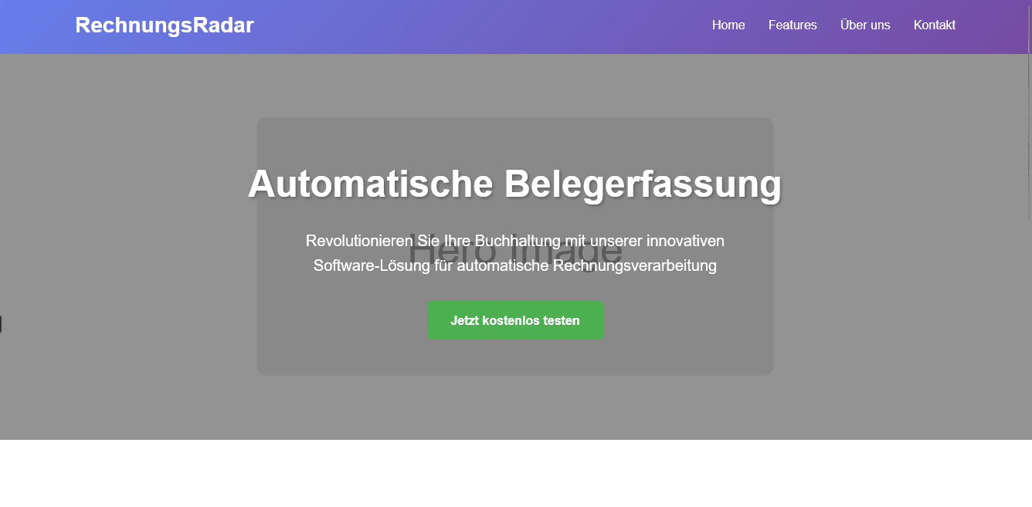Click the word Automatische in the headline
The height and width of the screenshot is (507, 1032).
pos(370,184)
